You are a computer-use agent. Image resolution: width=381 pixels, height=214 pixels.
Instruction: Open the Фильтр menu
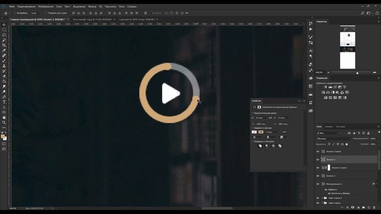92,7
